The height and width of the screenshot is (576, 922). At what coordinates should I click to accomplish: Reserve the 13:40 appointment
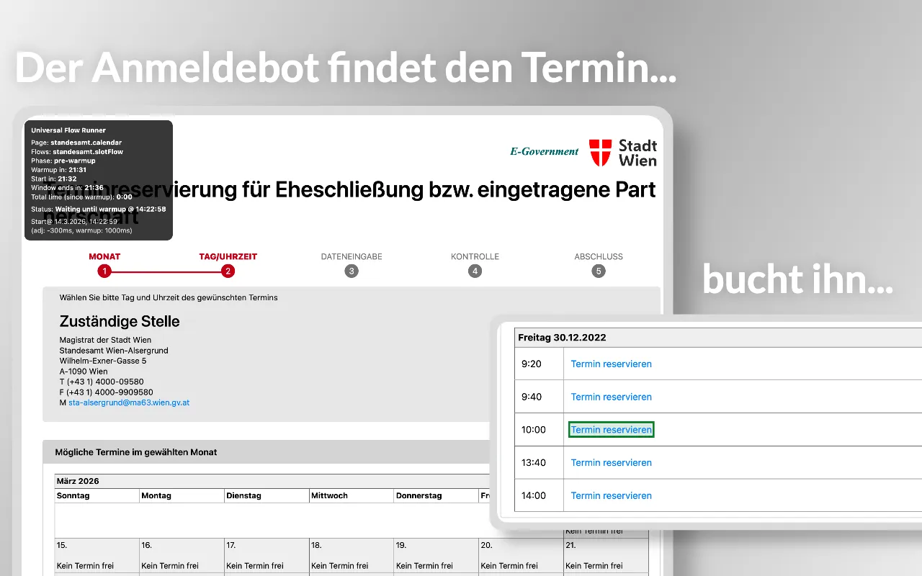click(611, 462)
